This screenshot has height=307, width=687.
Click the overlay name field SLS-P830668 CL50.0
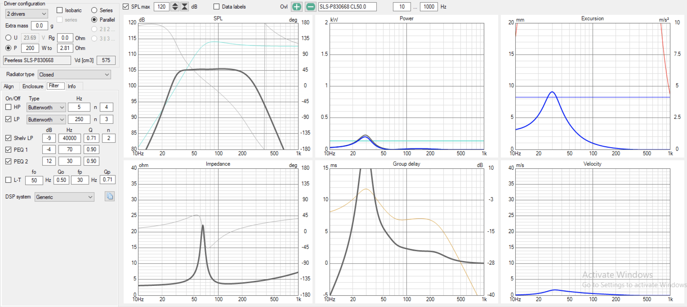[x=347, y=7]
